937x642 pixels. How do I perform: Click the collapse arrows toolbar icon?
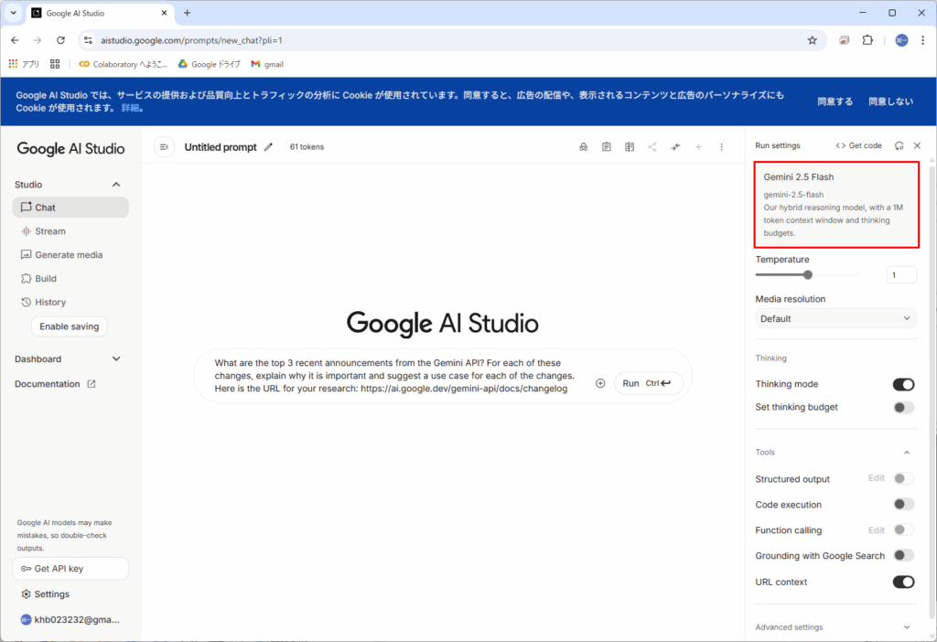(x=675, y=147)
